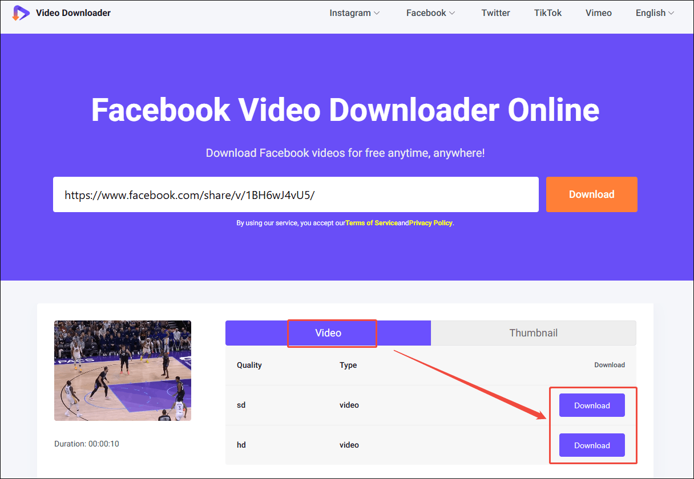Click the orange Download button

point(592,194)
